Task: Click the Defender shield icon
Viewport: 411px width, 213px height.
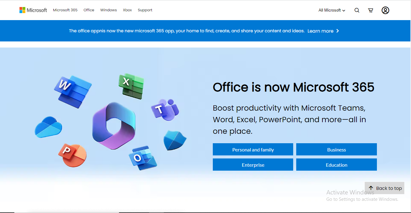Action: 175,140
